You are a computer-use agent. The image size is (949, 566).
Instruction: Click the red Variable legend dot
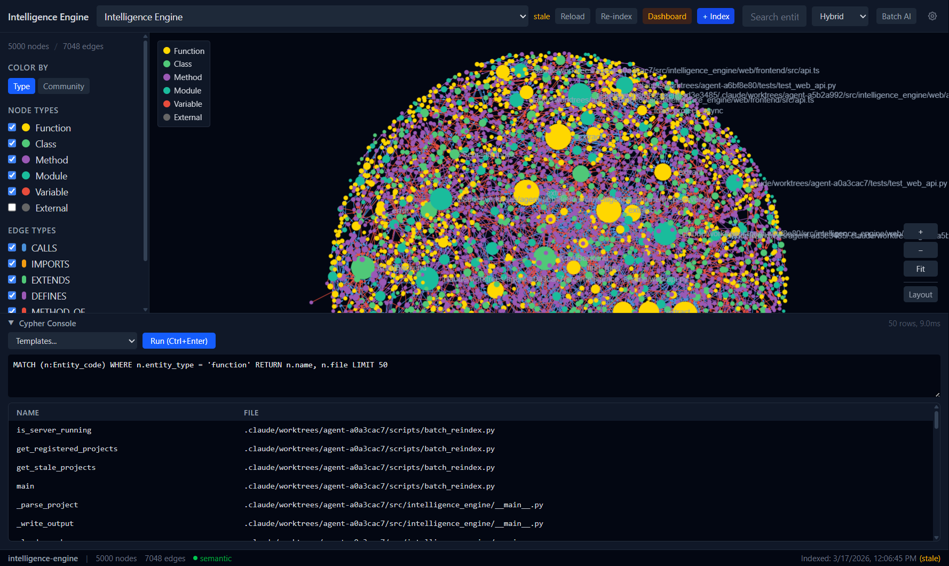(x=167, y=104)
